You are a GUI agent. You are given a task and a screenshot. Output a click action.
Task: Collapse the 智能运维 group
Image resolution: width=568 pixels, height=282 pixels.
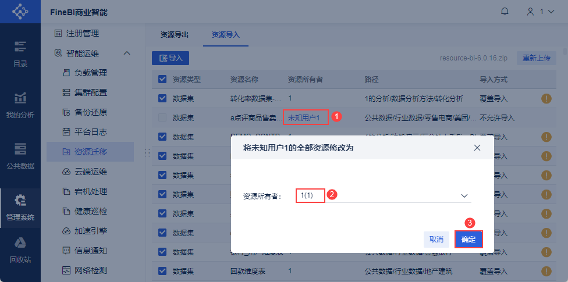tap(126, 53)
